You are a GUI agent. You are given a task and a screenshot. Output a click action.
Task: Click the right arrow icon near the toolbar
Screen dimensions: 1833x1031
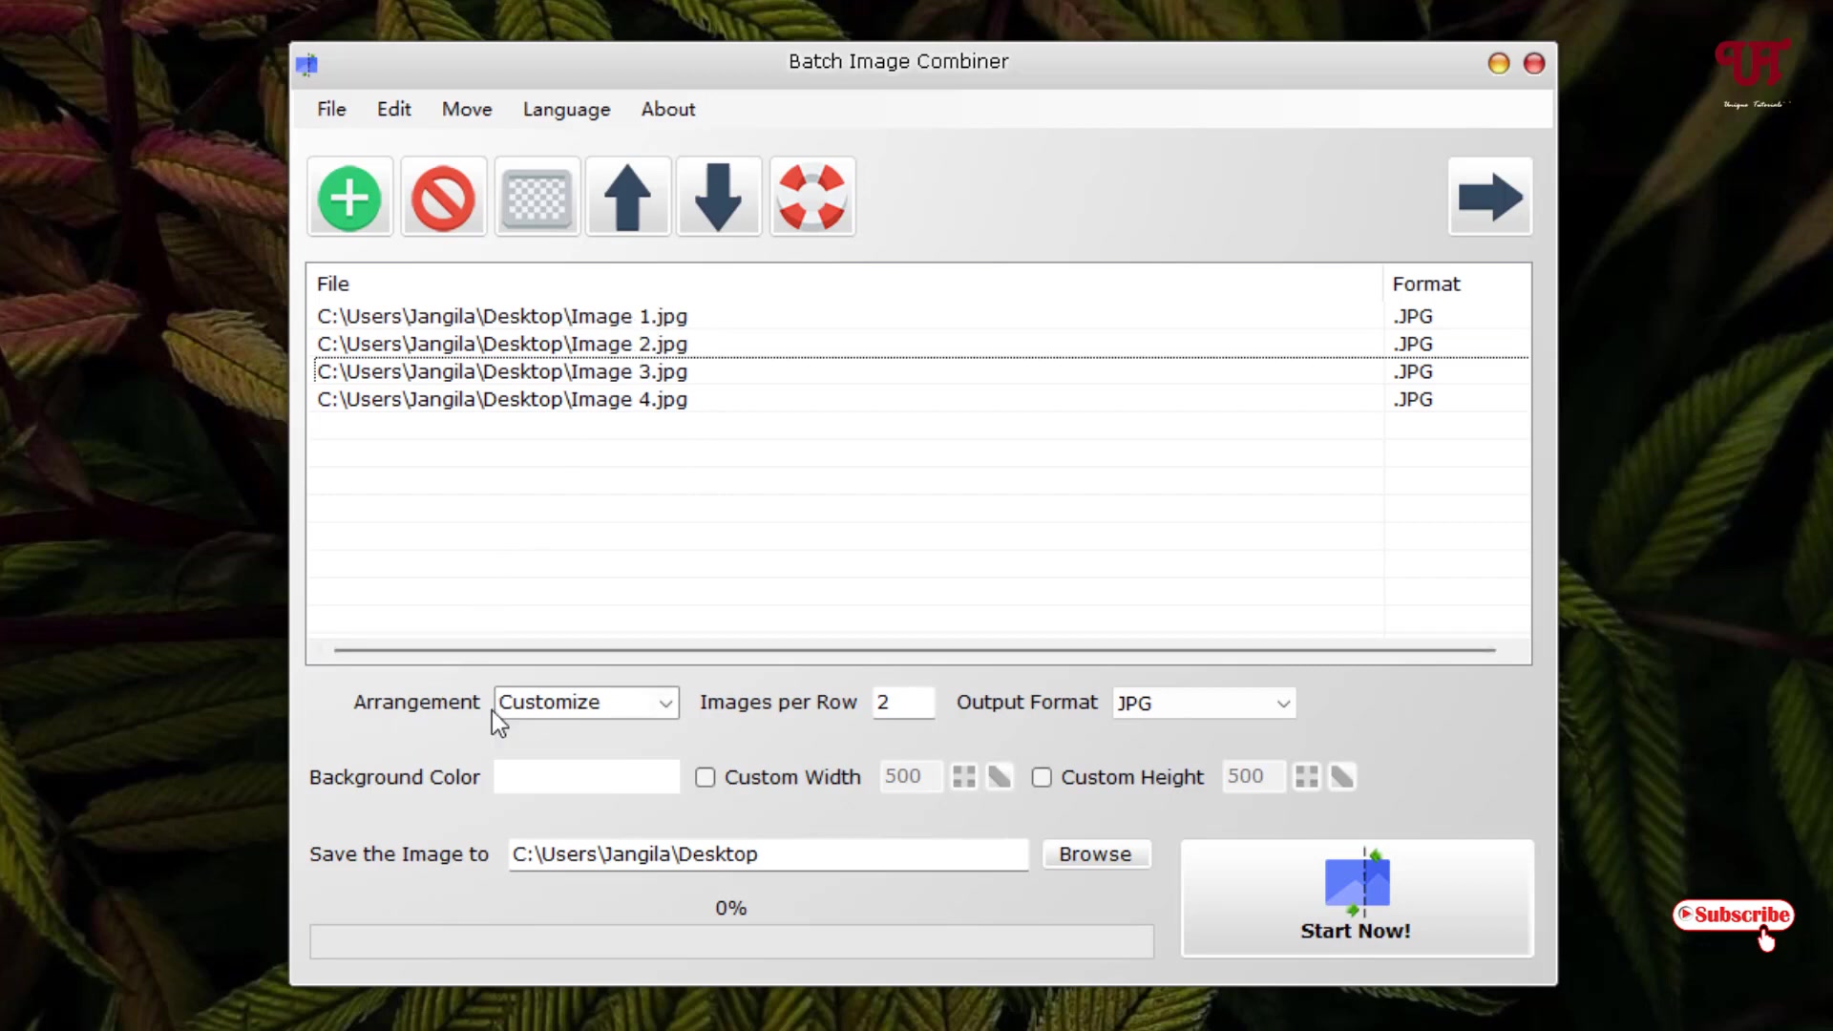[1489, 197]
